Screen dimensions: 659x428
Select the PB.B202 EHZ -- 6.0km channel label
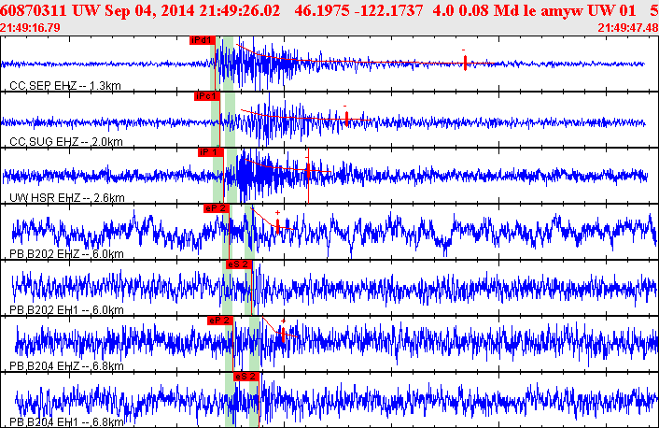click(61, 253)
